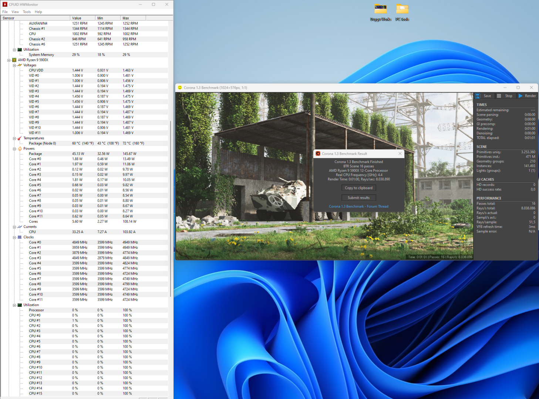This screenshot has height=399, width=539.
Task: Click the "PERFORMANCE" section heading
Action: coord(489,198)
